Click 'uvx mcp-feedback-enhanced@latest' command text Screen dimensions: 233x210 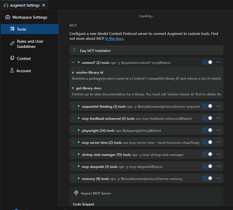coord(164,118)
